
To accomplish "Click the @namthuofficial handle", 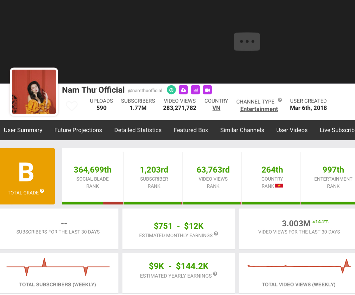I will point(145,91).
